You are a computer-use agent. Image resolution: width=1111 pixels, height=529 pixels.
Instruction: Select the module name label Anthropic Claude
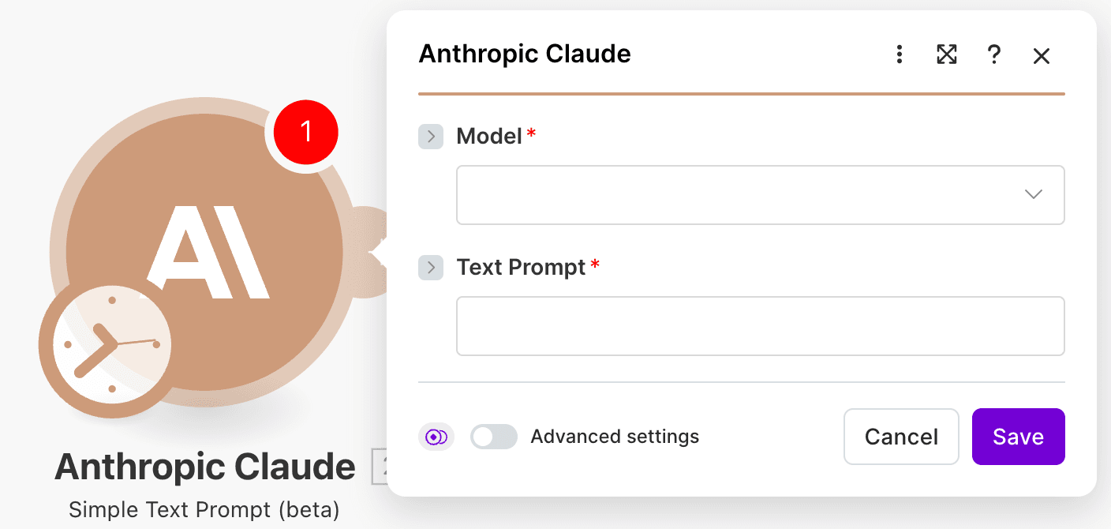point(204,467)
